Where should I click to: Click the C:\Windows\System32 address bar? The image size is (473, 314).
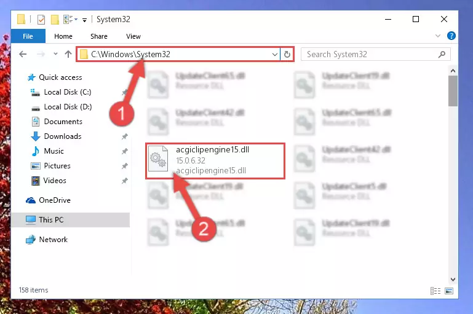pyautogui.click(x=178, y=55)
